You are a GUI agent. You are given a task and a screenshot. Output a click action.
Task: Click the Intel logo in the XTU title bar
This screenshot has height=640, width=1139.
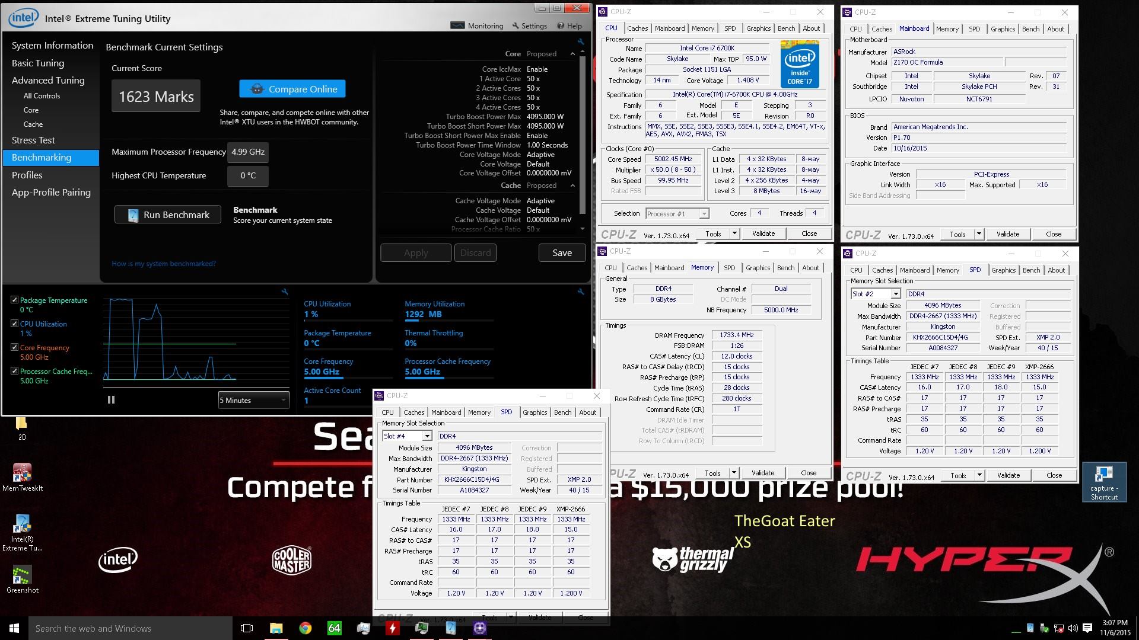(x=23, y=18)
